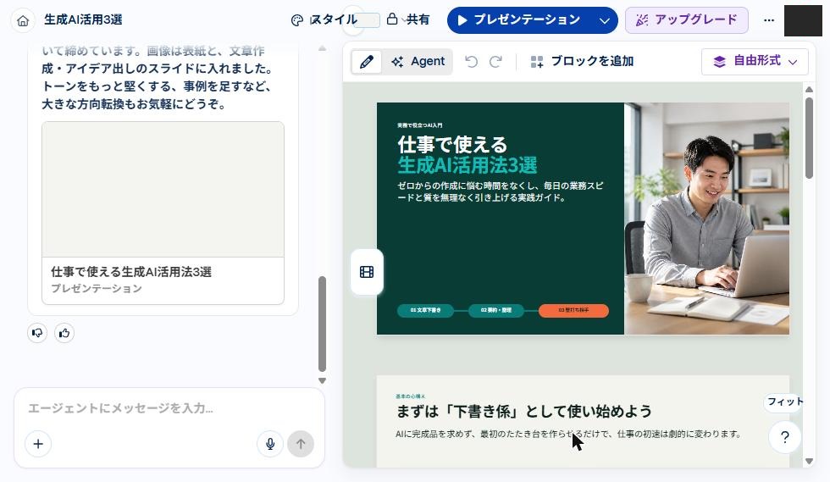Viewport: 830px width, 482px height.
Task: Open the dark profile avatar
Action: point(803,20)
